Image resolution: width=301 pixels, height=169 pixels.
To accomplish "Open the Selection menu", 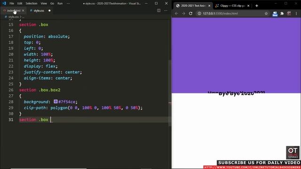I will click(32, 3).
